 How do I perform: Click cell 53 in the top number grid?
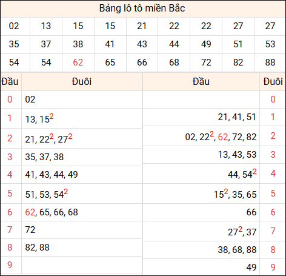point(270,44)
